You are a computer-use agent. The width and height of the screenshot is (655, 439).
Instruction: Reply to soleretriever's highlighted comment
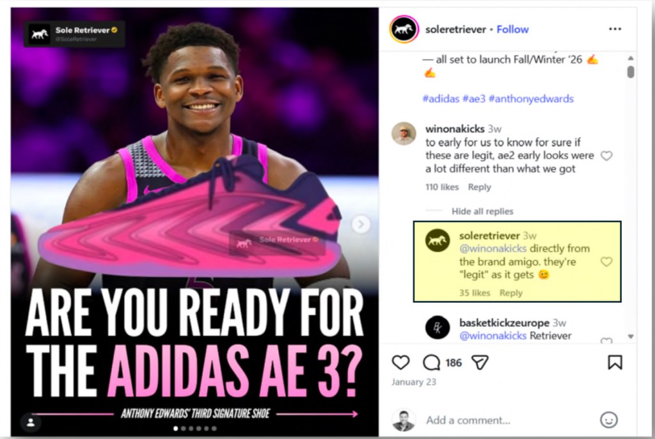point(511,292)
